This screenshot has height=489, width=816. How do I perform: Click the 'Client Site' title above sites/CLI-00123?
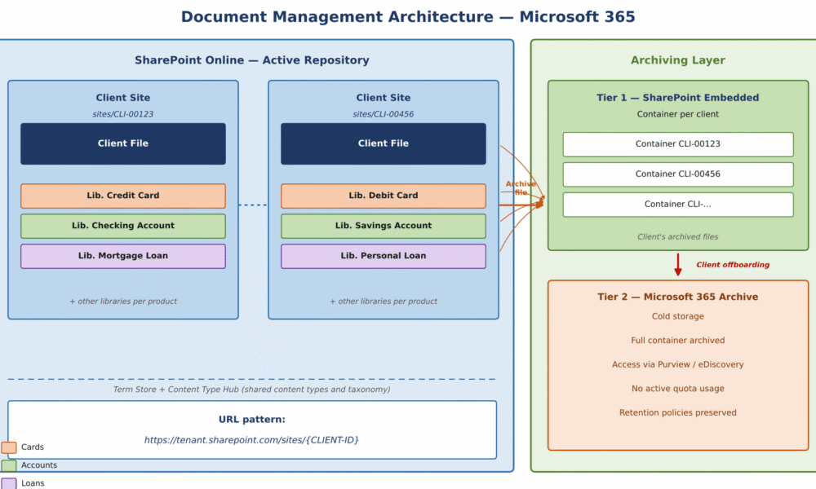pyautogui.click(x=123, y=98)
